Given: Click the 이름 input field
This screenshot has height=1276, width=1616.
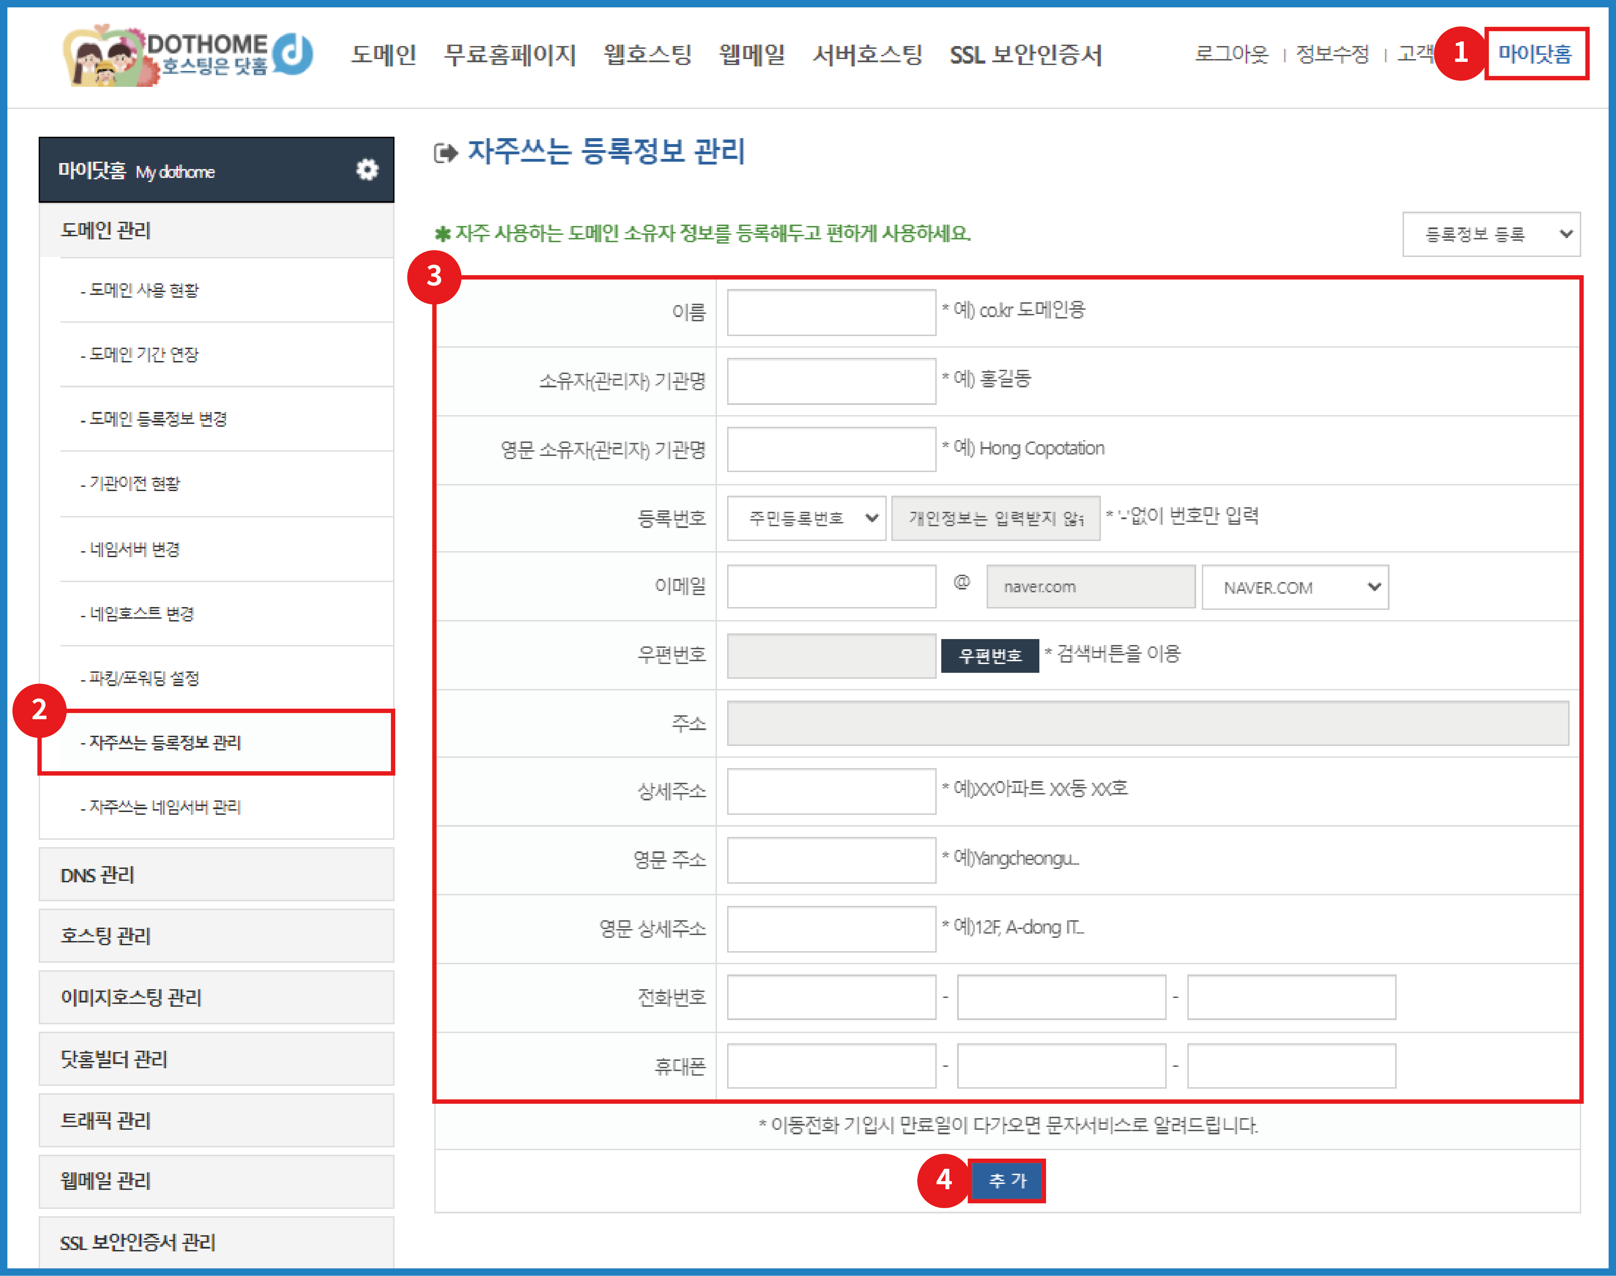Looking at the screenshot, I should (x=831, y=312).
